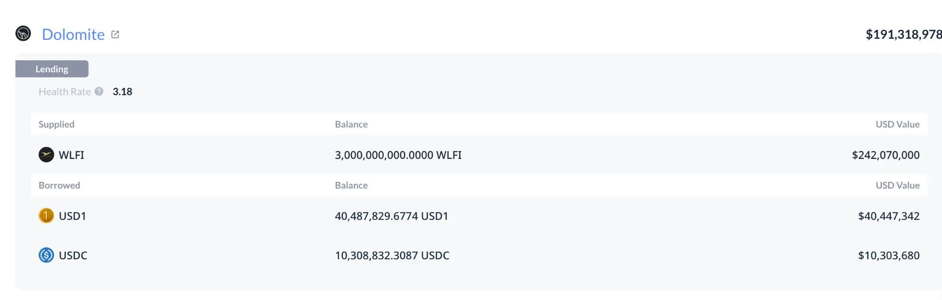Image resolution: width=942 pixels, height=300 pixels.
Task: Click the USD1 token name
Action: coord(72,216)
